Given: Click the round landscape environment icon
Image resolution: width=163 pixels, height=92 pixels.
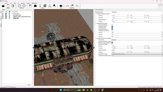Looking at the screenshot, I should 72,6.
